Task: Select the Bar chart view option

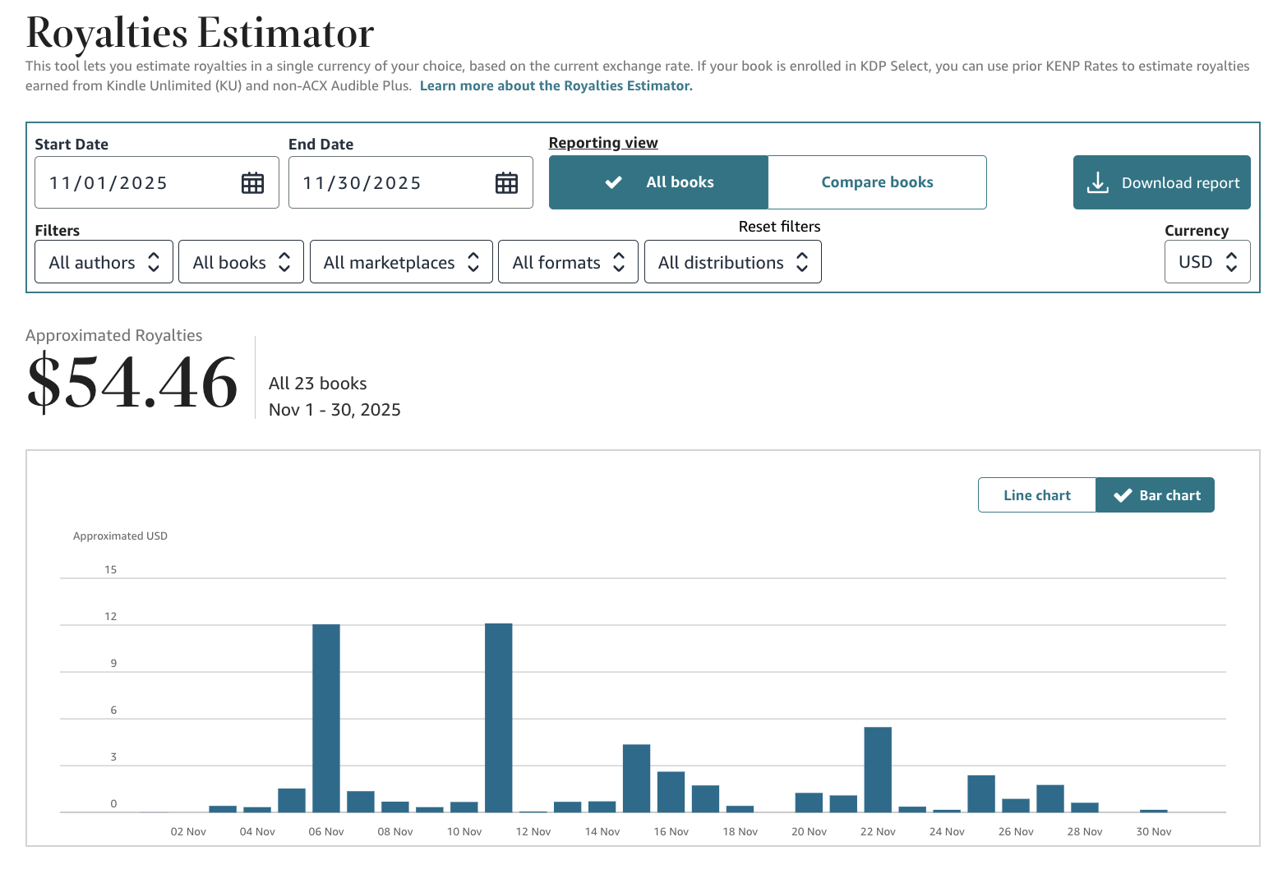Action: pos(1155,495)
